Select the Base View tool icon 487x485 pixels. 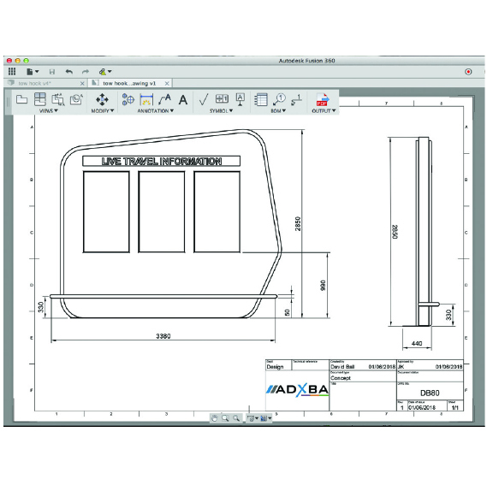pyautogui.click(x=21, y=99)
